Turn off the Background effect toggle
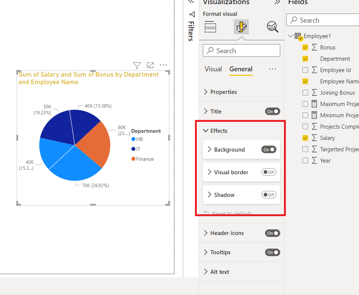359x295 pixels. click(x=269, y=149)
